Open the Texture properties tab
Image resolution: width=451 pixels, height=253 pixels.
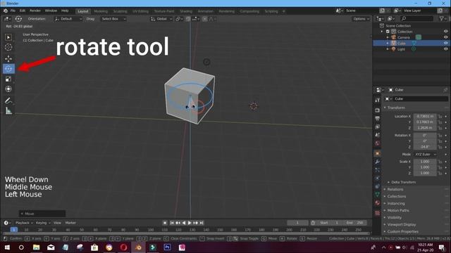pyautogui.click(x=378, y=213)
